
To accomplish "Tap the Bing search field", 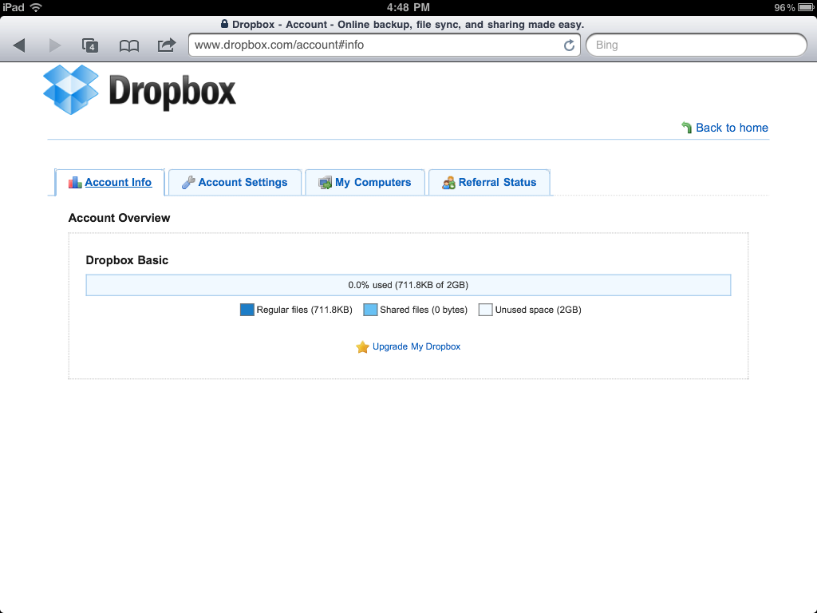I will 696,45.
